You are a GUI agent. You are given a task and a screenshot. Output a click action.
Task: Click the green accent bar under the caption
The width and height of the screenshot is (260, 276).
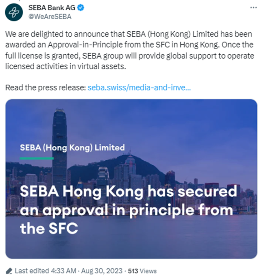[36, 158]
